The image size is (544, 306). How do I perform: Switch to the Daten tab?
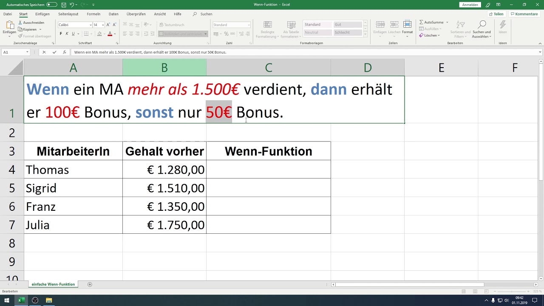tap(113, 14)
